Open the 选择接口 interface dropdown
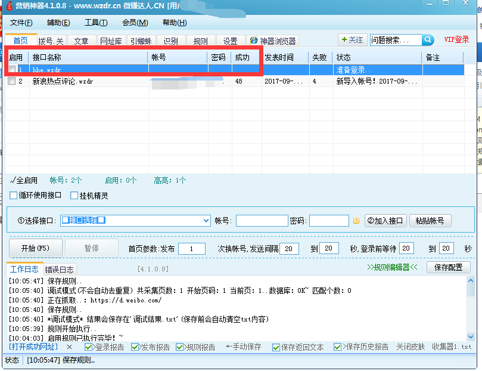The height and width of the screenshot is (371, 482). pyautogui.click(x=204, y=220)
